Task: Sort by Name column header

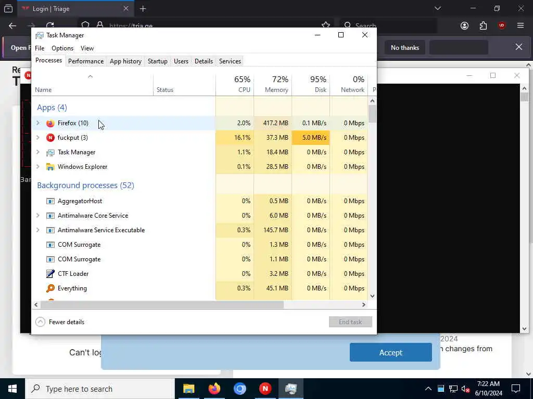Action: [93, 84]
